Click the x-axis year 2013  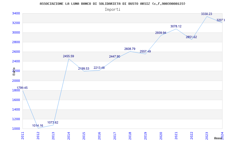click(53, 136)
